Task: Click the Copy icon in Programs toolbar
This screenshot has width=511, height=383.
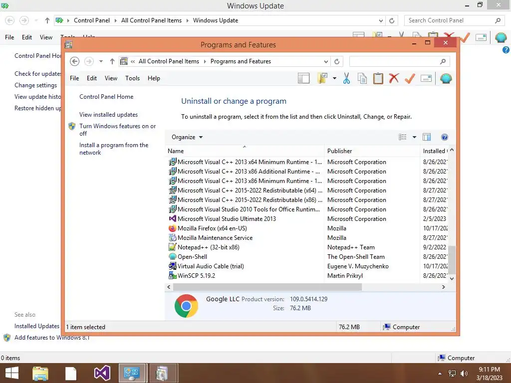Action: 362,78
